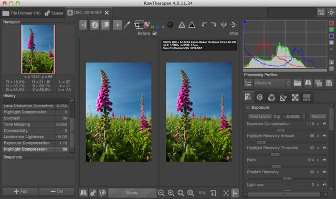Reset Black value
The height and width of the screenshot is (199, 336).
pyautogui.click(x=324, y=160)
